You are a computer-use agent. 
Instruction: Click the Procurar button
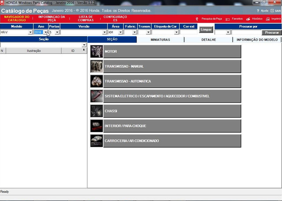click(x=272, y=33)
